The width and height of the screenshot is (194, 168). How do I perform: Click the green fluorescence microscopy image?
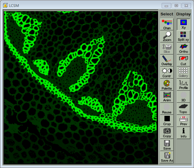click(x=81, y=87)
